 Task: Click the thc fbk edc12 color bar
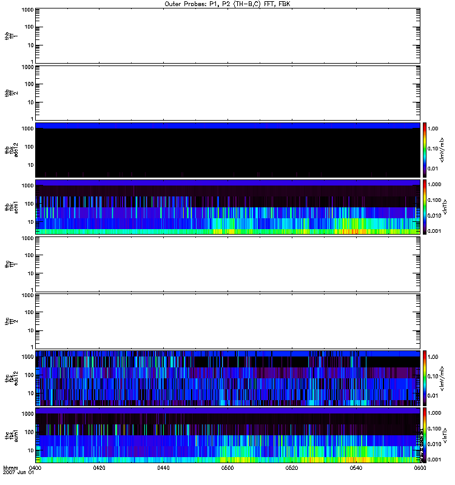pos(425,378)
